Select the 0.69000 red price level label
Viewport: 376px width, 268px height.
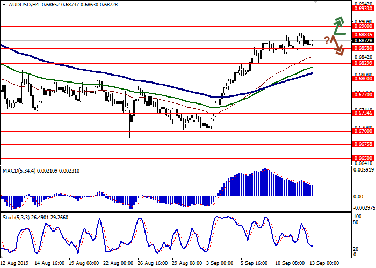(363, 26)
